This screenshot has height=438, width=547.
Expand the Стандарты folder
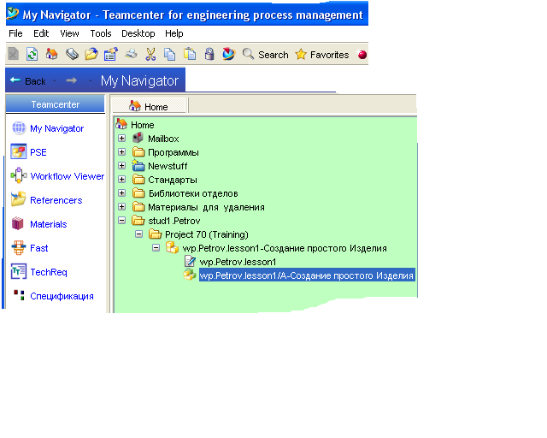[x=121, y=179]
